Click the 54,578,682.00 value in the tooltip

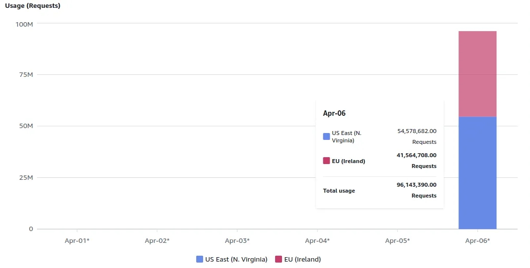pos(417,131)
